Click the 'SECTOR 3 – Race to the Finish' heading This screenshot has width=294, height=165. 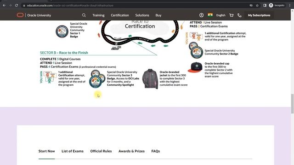[x=64, y=53]
